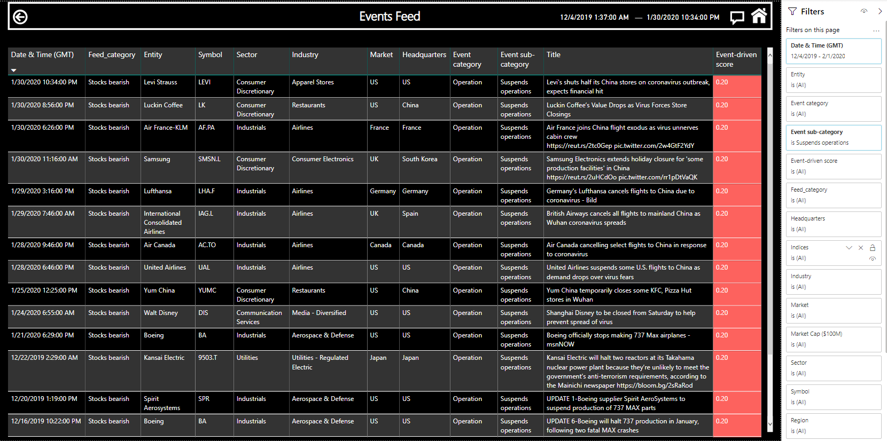Open bloom.bg link in Kansai Electric title
Image resolution: width=887 pixels, height=441 pixels.
click(655, 386)
